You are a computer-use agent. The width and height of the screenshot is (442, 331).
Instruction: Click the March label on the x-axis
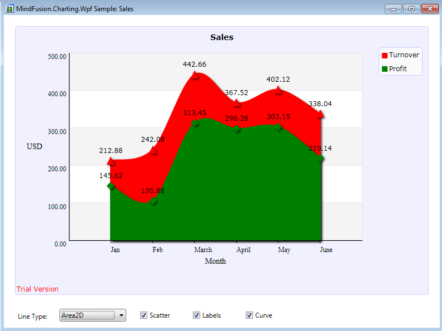pos(203,250)
